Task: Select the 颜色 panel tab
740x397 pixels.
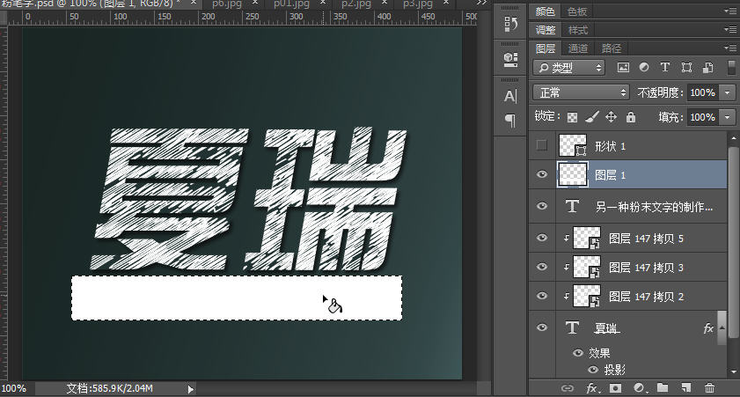Action: (545, 11)
